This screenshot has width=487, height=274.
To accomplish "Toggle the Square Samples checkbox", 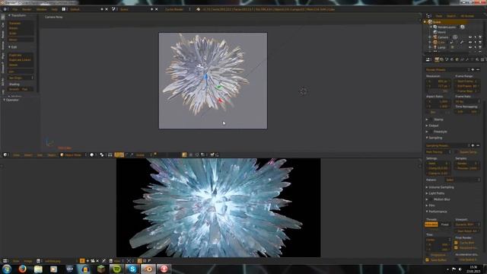I will pos(457,152).
